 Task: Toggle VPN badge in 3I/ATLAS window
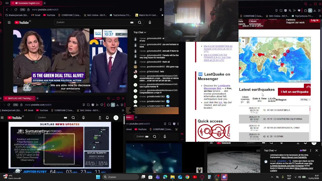pyautogui.click(x=15, y=105)
